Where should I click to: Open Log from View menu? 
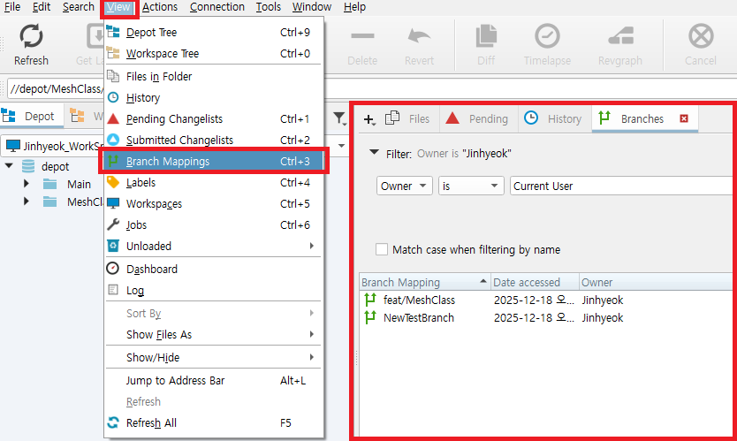(214, 290)
